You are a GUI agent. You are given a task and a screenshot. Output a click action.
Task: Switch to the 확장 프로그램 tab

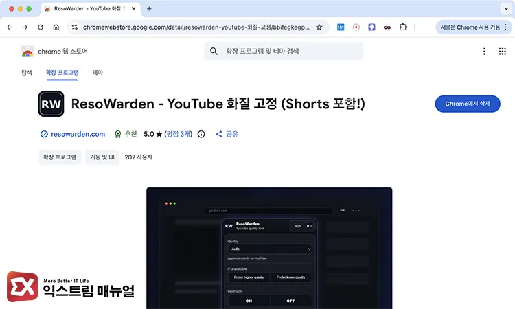click(x=62, y=73)
